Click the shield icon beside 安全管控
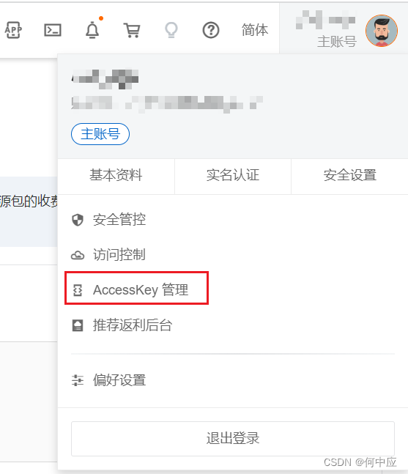This screenshot has height=474, width=408. (x=78, y=220)
